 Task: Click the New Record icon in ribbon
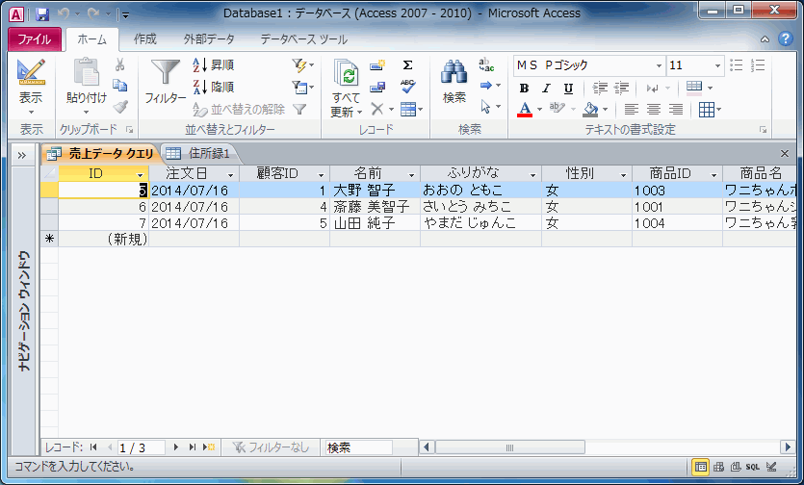coord(377,65)
